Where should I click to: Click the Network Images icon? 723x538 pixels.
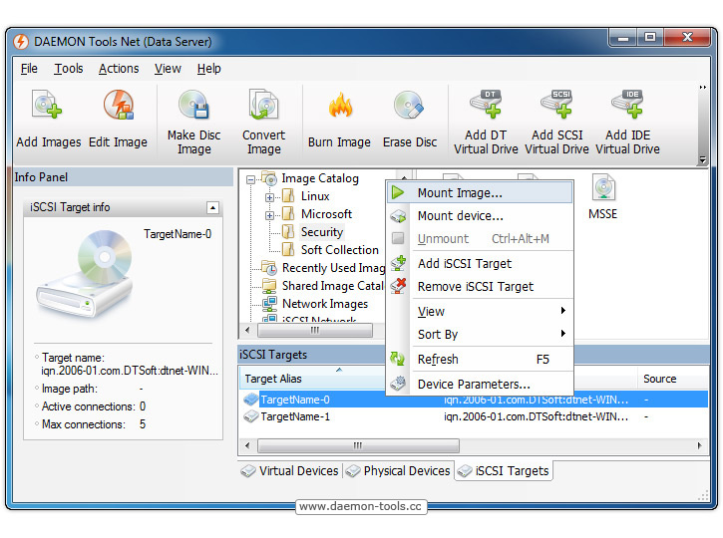click(269, 304)
